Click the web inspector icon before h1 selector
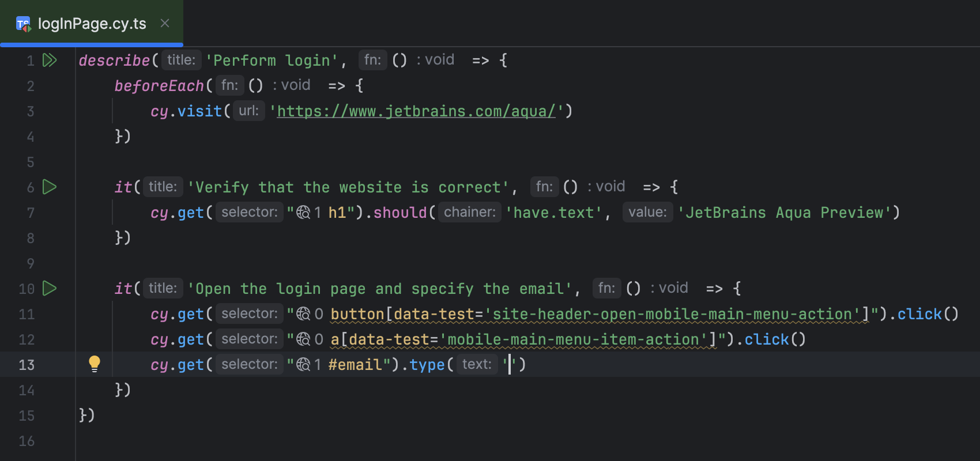 pos(303,213)
